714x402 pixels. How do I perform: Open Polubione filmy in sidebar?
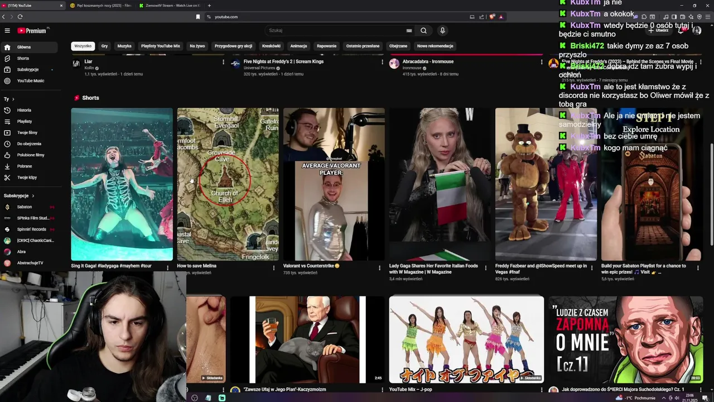[29, 155]
